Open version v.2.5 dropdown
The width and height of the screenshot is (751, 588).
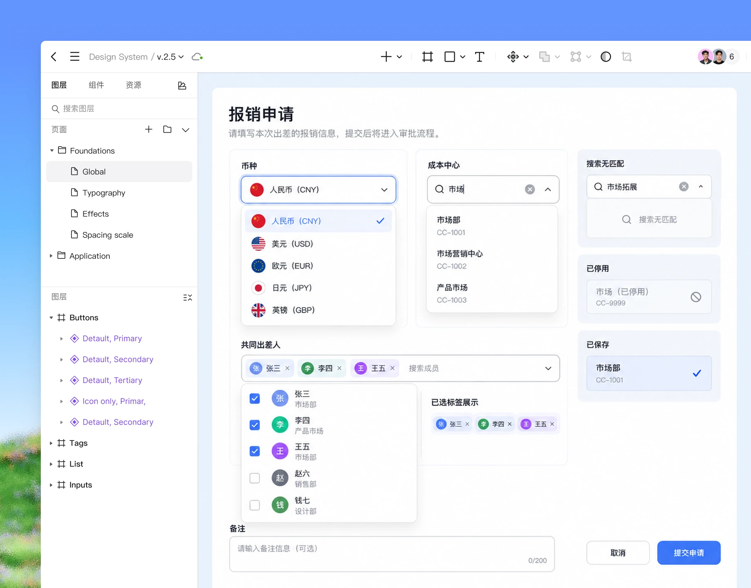click(x=170, y=57)
